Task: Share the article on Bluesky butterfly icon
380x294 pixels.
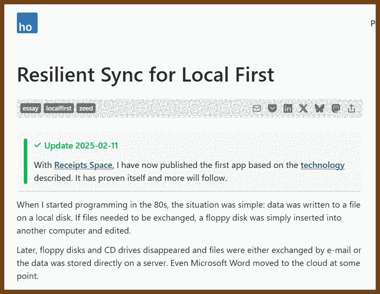Action: (x=319, y=108)
